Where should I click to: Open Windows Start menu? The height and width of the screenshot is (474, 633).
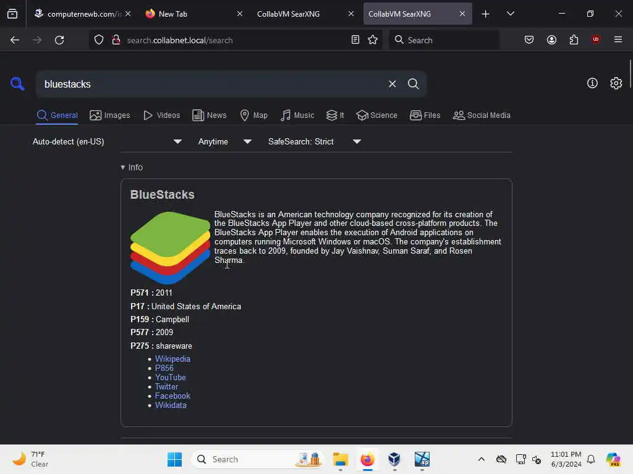coord(175,459)
